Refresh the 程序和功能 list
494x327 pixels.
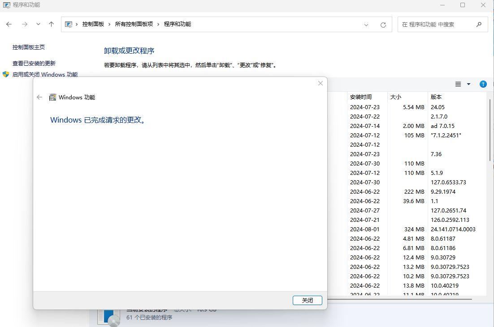coord(383,25)
